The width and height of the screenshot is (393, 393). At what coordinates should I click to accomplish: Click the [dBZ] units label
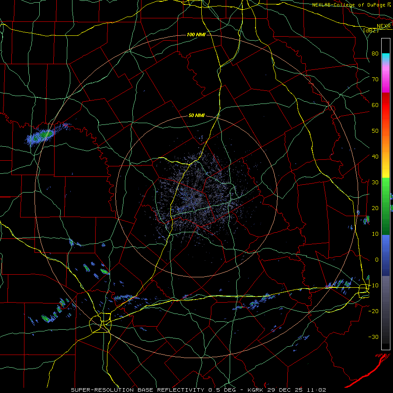(x=371, y=30)
